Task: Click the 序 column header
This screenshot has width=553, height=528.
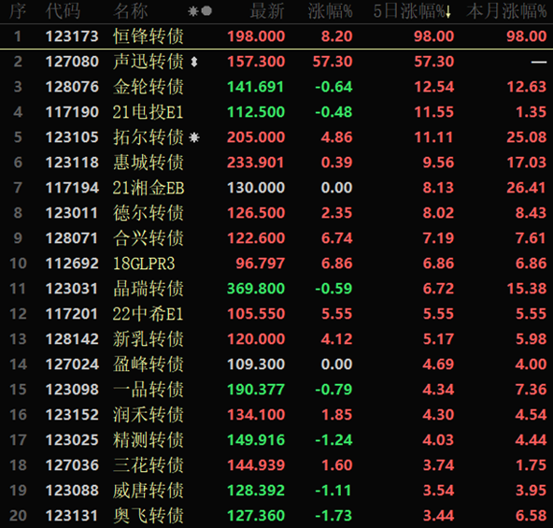Action: pyautogui.click(x=18, y=11)
